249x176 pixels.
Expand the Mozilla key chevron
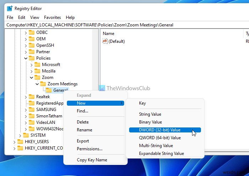coord(31,71)
